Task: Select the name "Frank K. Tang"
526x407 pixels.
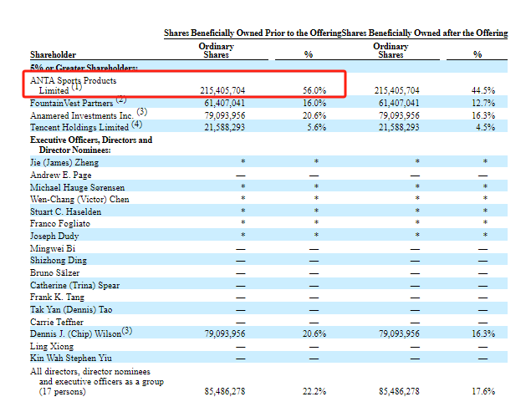Action: [58, 298]
